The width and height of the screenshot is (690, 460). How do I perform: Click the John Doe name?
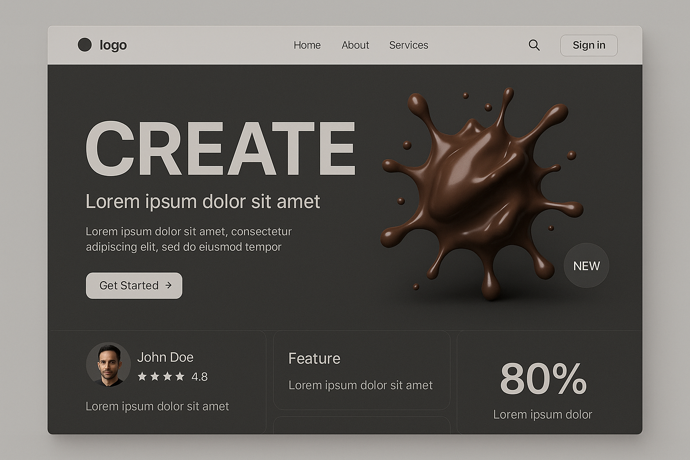(165, 357)
